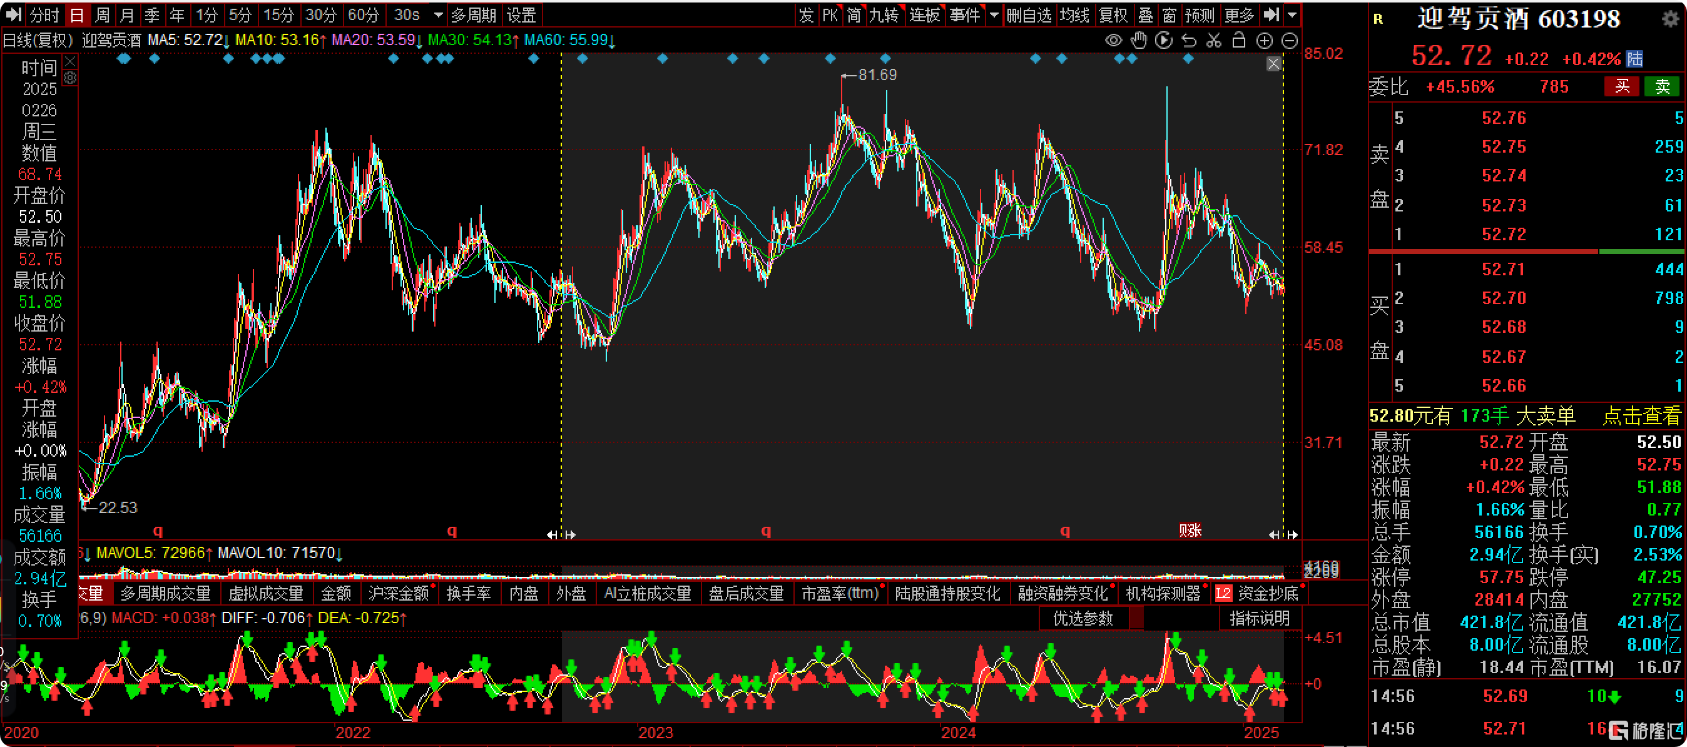The height and width of the screenshot is (747, 1687).
Task: Switch to 30分 chart
Action: pos(321,14)
